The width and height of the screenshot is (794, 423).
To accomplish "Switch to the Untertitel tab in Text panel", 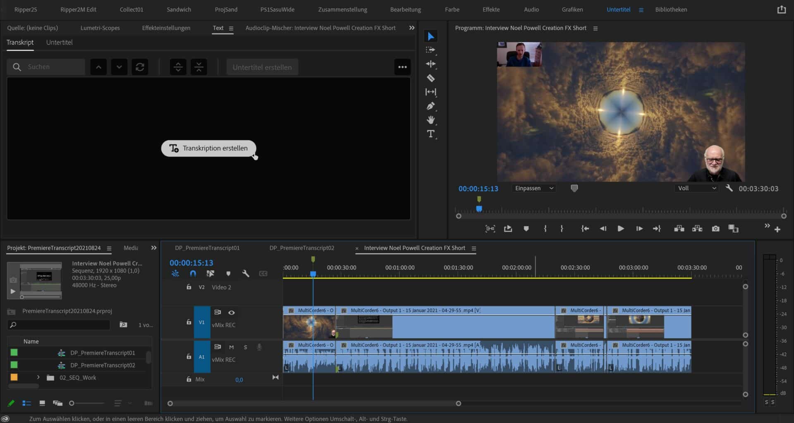I will pyautogui.click(x=59, y=42).
